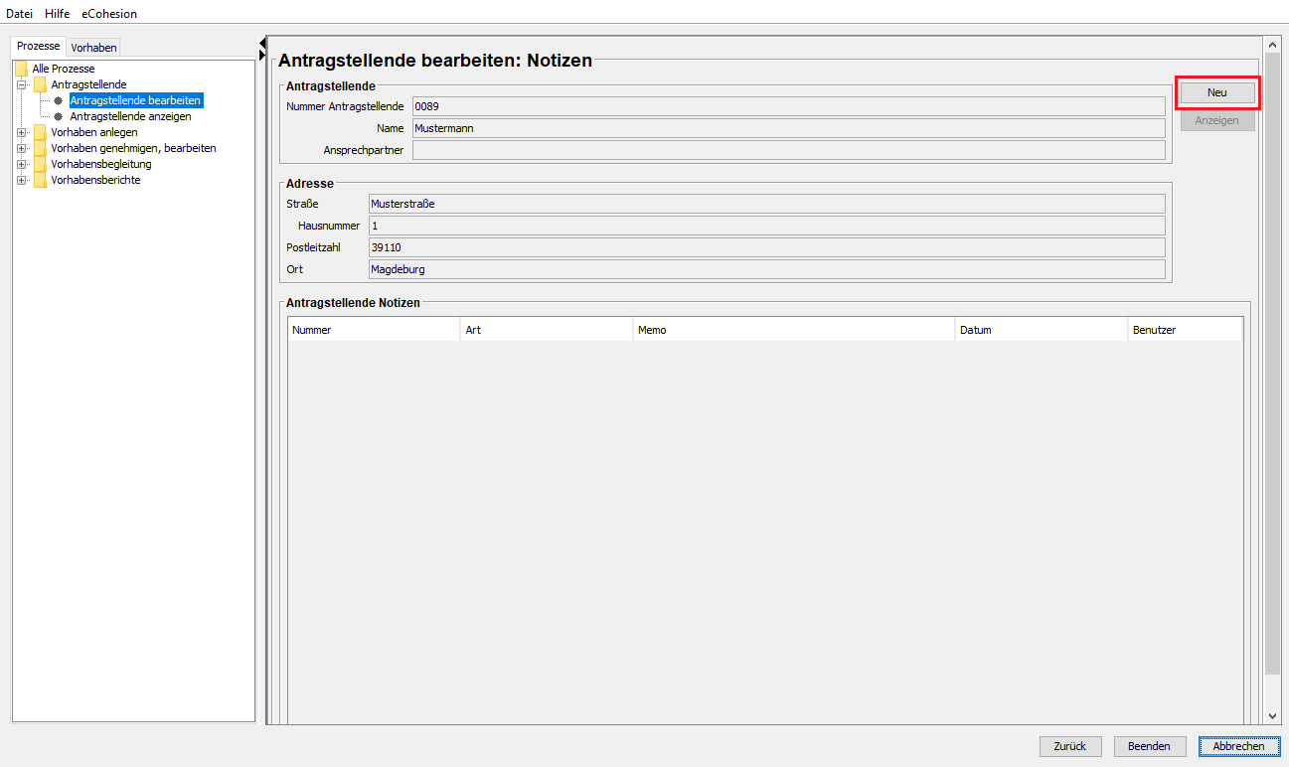Click the Postleitzahl field showing 39110
Image resolution: width=1289 pixels, height=767 pixels.
(x=766, y=247)
